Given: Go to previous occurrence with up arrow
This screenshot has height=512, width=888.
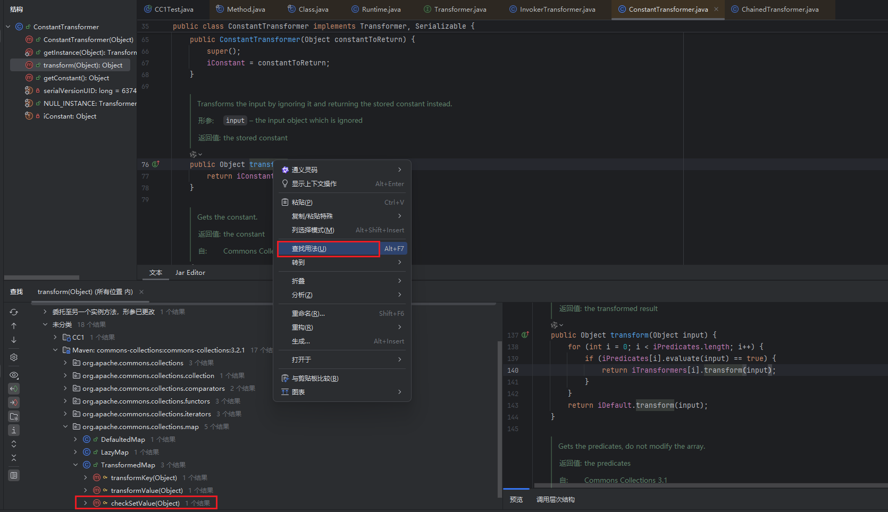Looking at the screenshot, I should coord(14,326).
